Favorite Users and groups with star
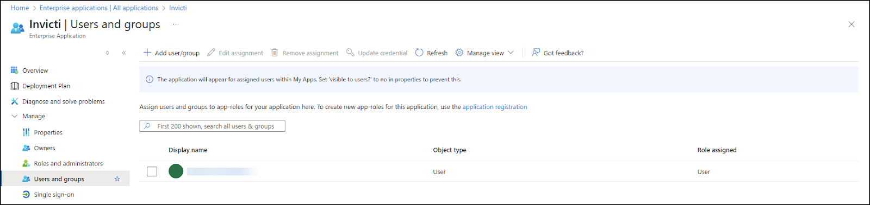Screen dimensions: 870x205 (117, 179)
